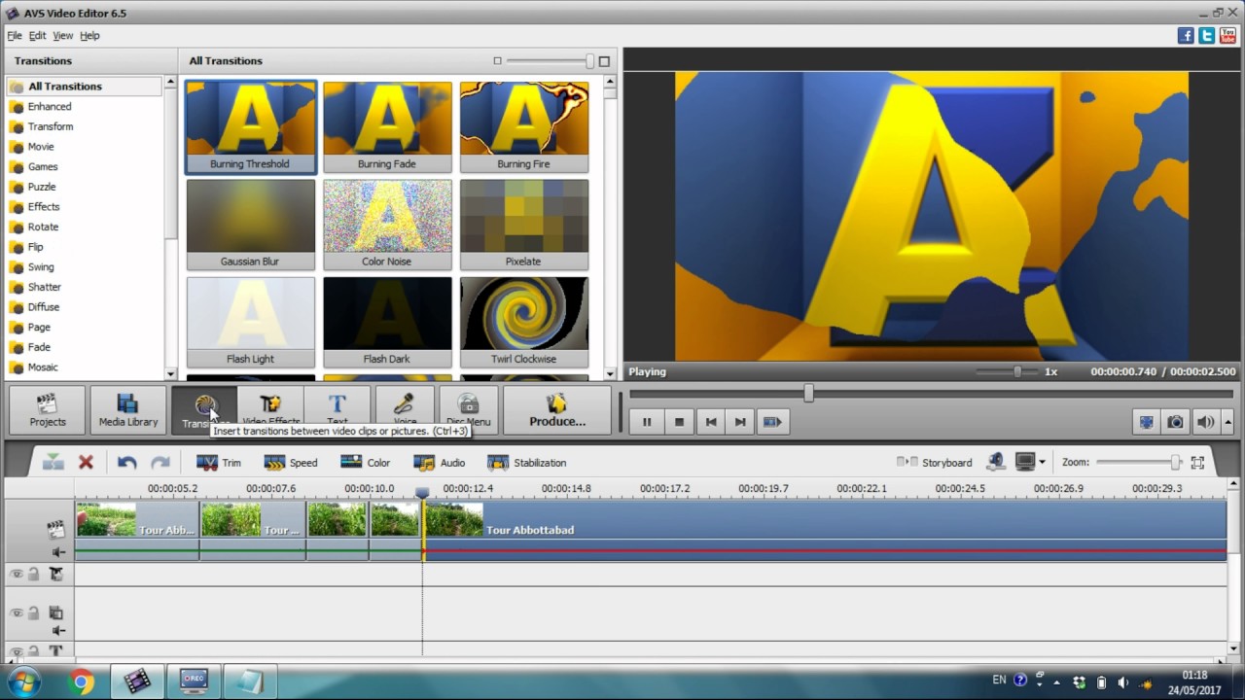1245x700 pixels.
Task: Open Google Chrome from the taskbar
Action: (82, 682)
